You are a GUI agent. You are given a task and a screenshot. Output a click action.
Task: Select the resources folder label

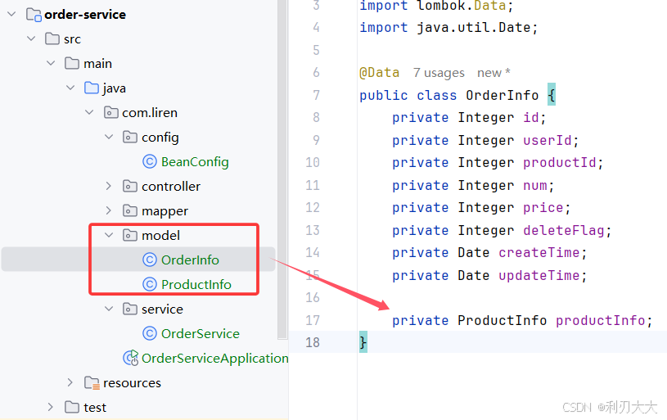[x=133, y=383]
